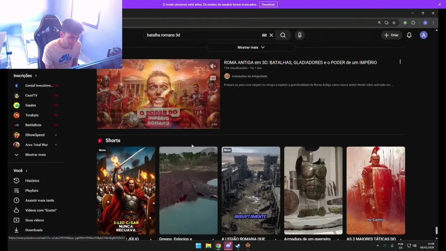Bookmark this page with the star icon

[394, 23]
